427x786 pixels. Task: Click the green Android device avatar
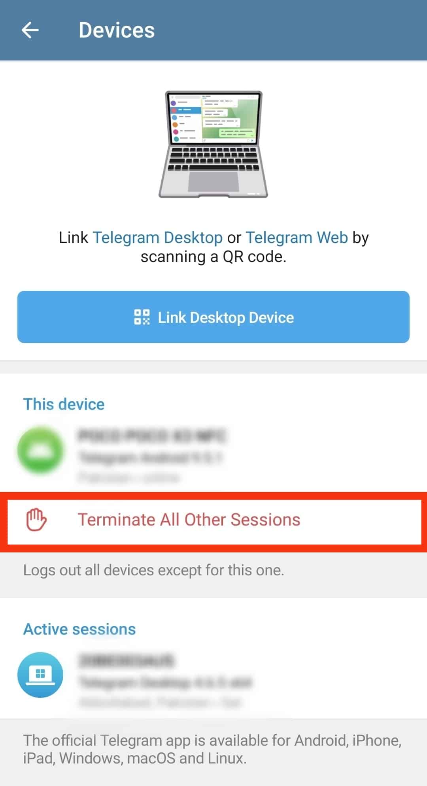[40, 450]
